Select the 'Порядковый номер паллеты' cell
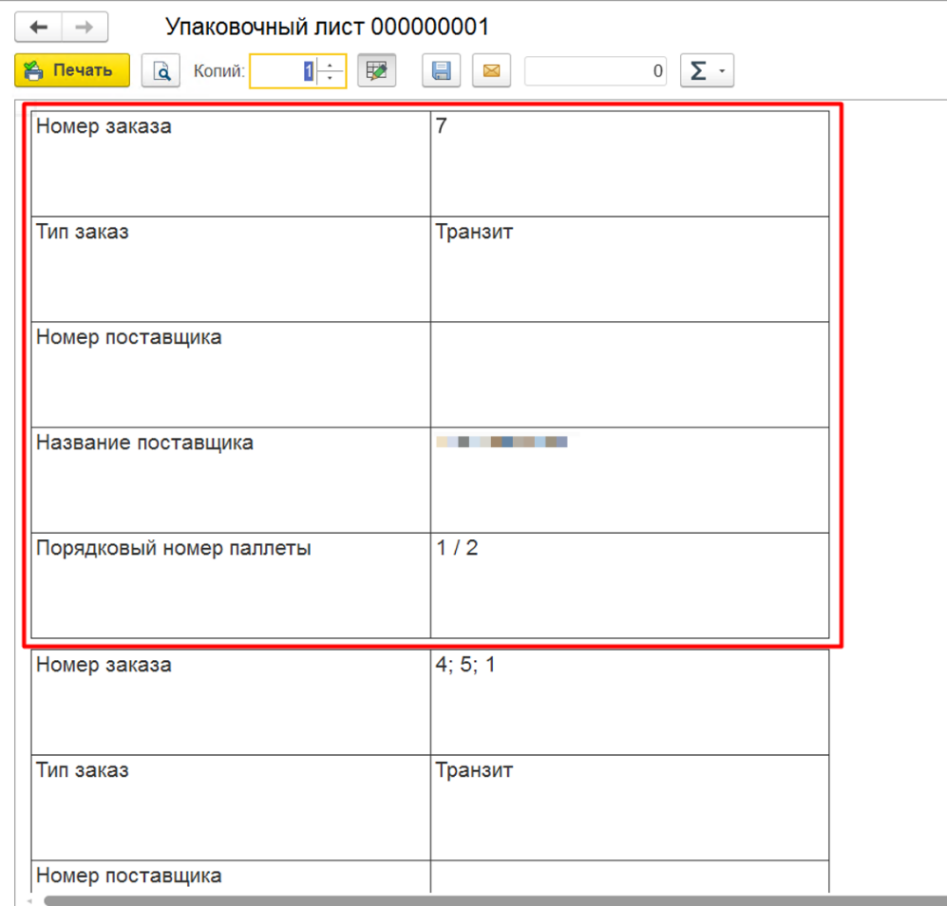Image resolution: width=947 pixels, height=906 pixels. click(x=231, y=585)
